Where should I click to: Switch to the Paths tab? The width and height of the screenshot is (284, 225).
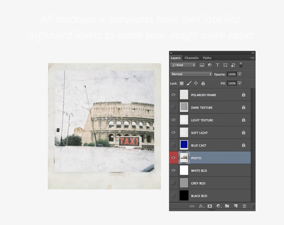[207, 58]
